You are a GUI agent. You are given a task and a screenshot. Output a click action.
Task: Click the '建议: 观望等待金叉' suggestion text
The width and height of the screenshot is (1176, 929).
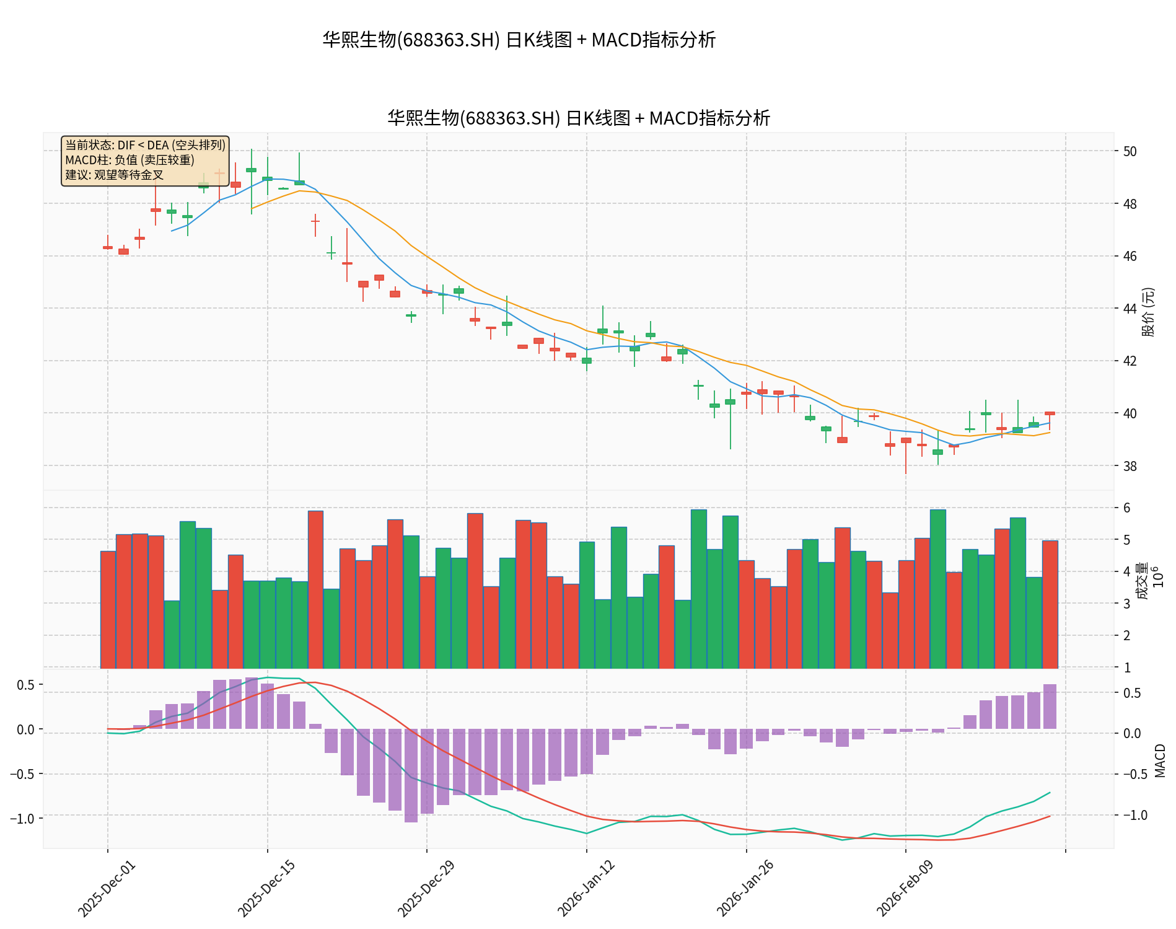coord(114,175)
